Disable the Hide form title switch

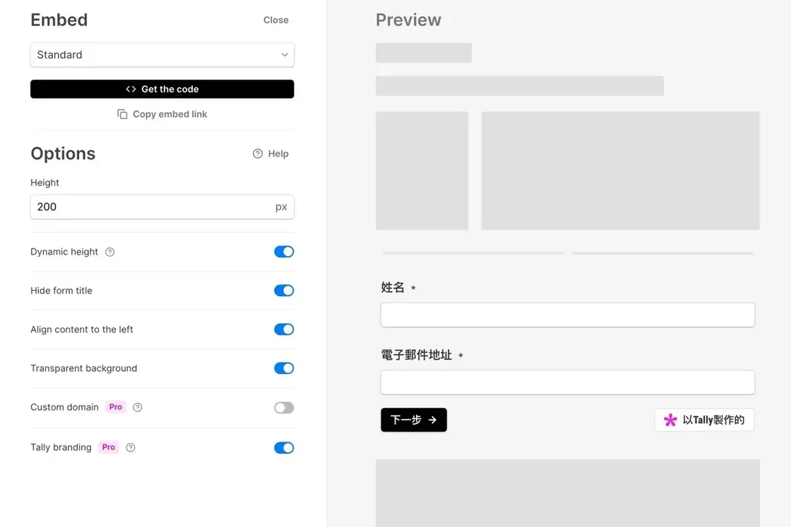[x=284, y=291]
